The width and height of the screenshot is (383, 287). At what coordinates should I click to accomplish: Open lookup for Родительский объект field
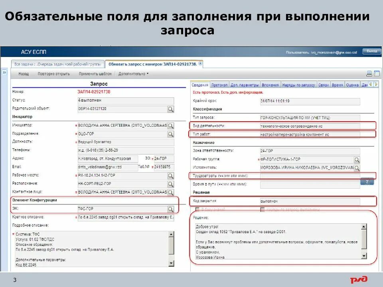tap(171, 109)
